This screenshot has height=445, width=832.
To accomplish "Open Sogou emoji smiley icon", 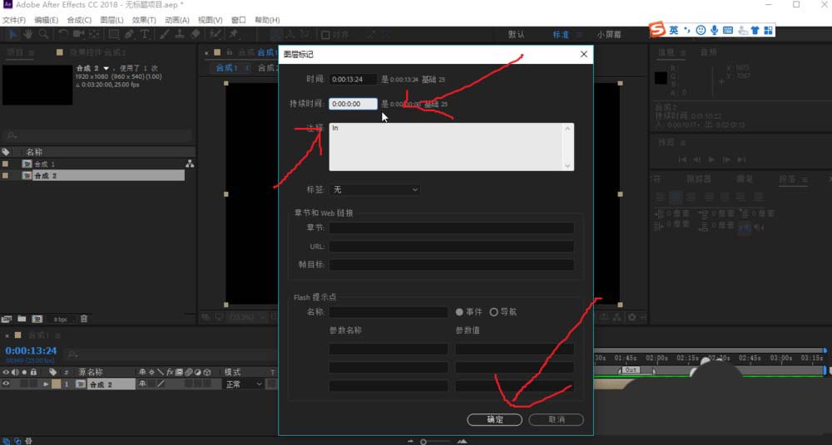I will point(701,30).
